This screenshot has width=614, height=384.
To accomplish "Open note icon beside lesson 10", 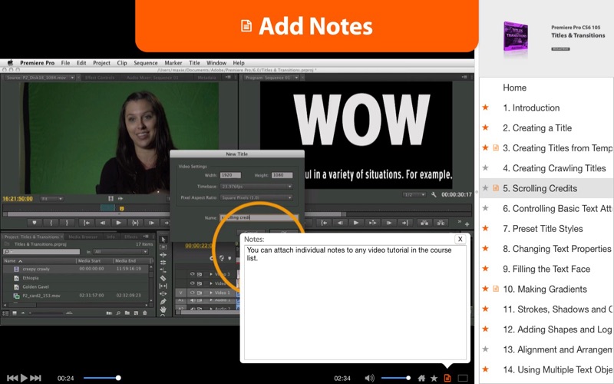I will click(x=496, y=289).
